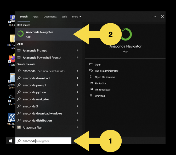
Task: Expand arrow for Anaconda Plan result
Action: click(77, 127)
